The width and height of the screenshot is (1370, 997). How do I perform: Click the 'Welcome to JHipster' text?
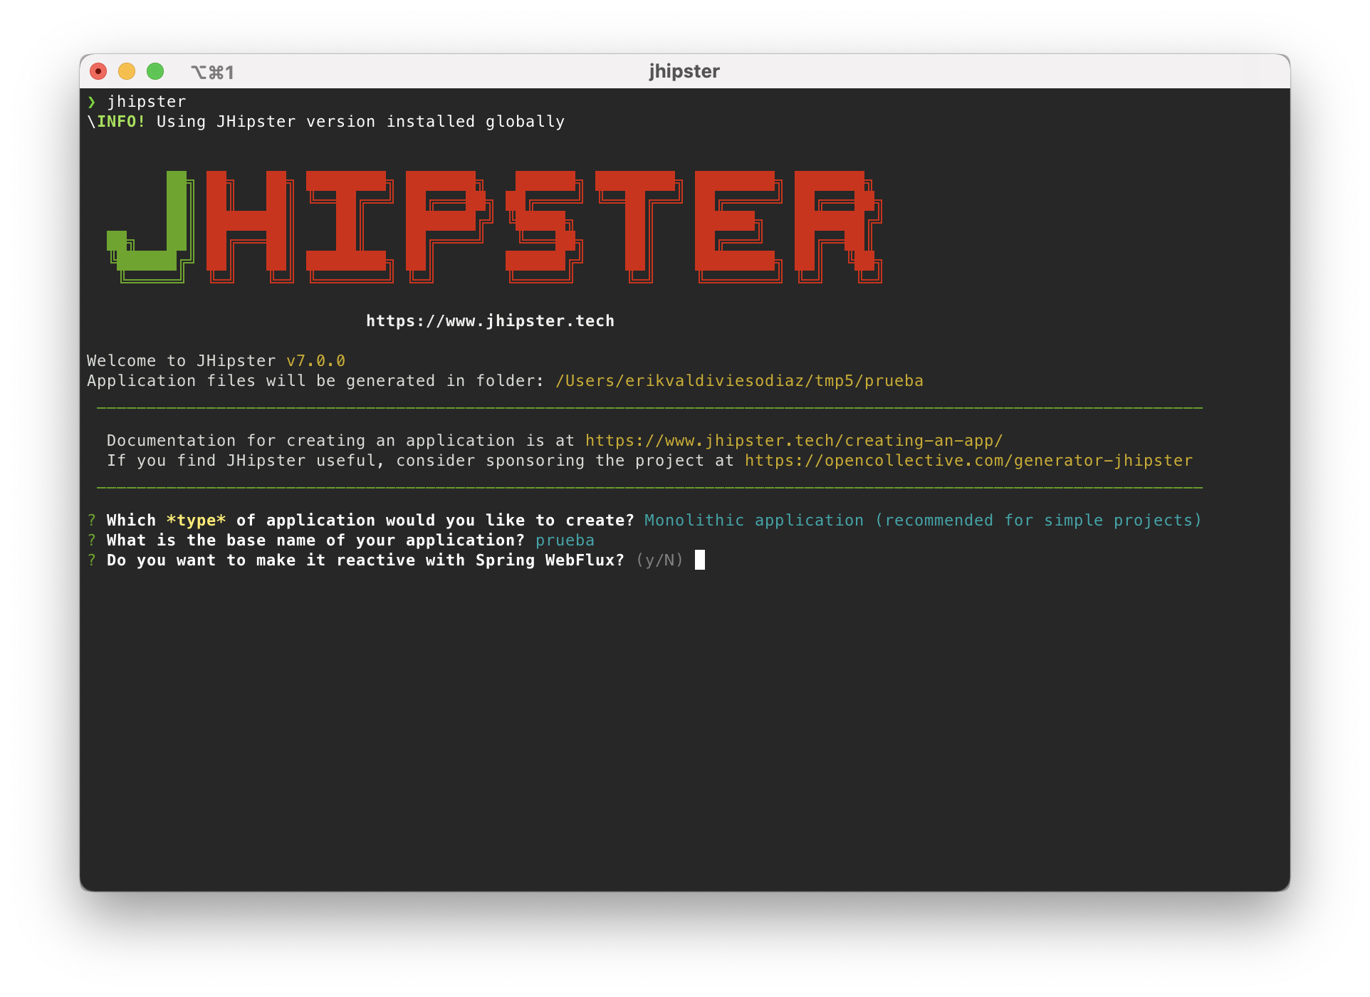[x=181, y=361]
